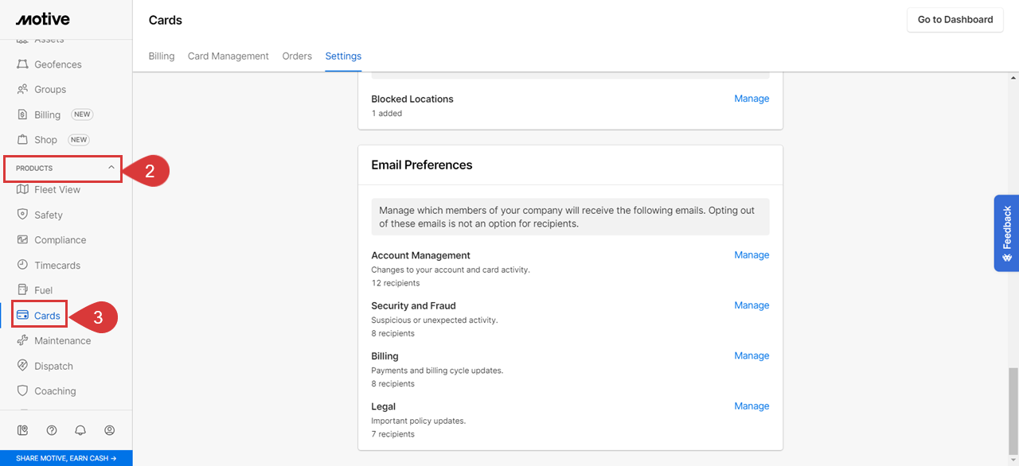Open the user profile icon
The image size is (1019, 466).
(x=110, y=430)
